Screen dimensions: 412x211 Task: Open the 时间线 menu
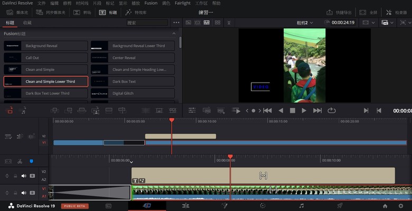(82, 3)
